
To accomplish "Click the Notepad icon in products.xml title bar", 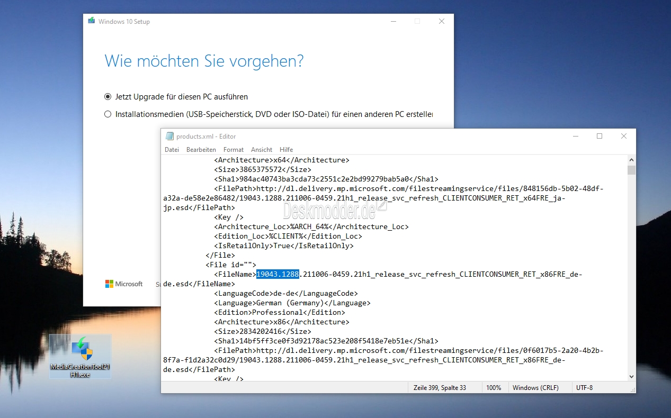I will [169, 136].
